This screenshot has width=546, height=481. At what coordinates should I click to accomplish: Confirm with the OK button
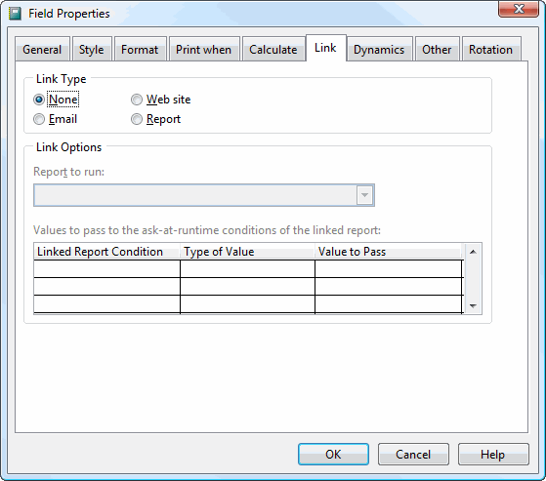pyautogui.click(x=333, y=455)
